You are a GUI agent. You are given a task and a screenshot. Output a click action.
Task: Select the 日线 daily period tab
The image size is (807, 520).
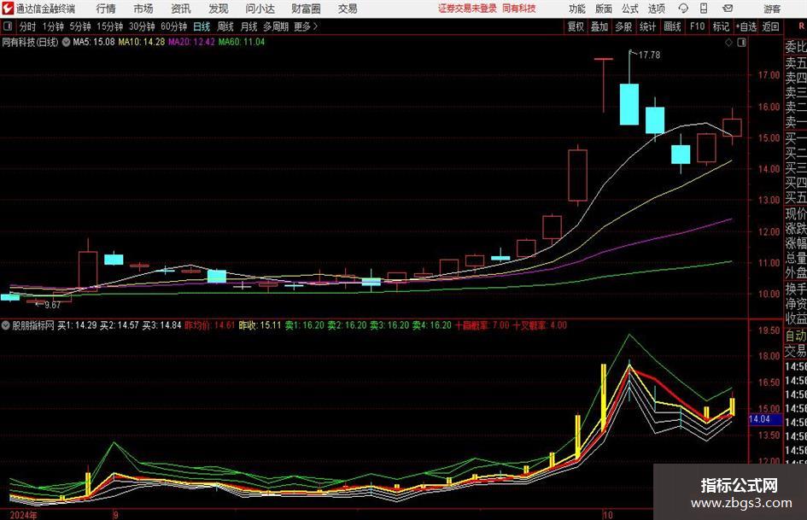(202, 26)
